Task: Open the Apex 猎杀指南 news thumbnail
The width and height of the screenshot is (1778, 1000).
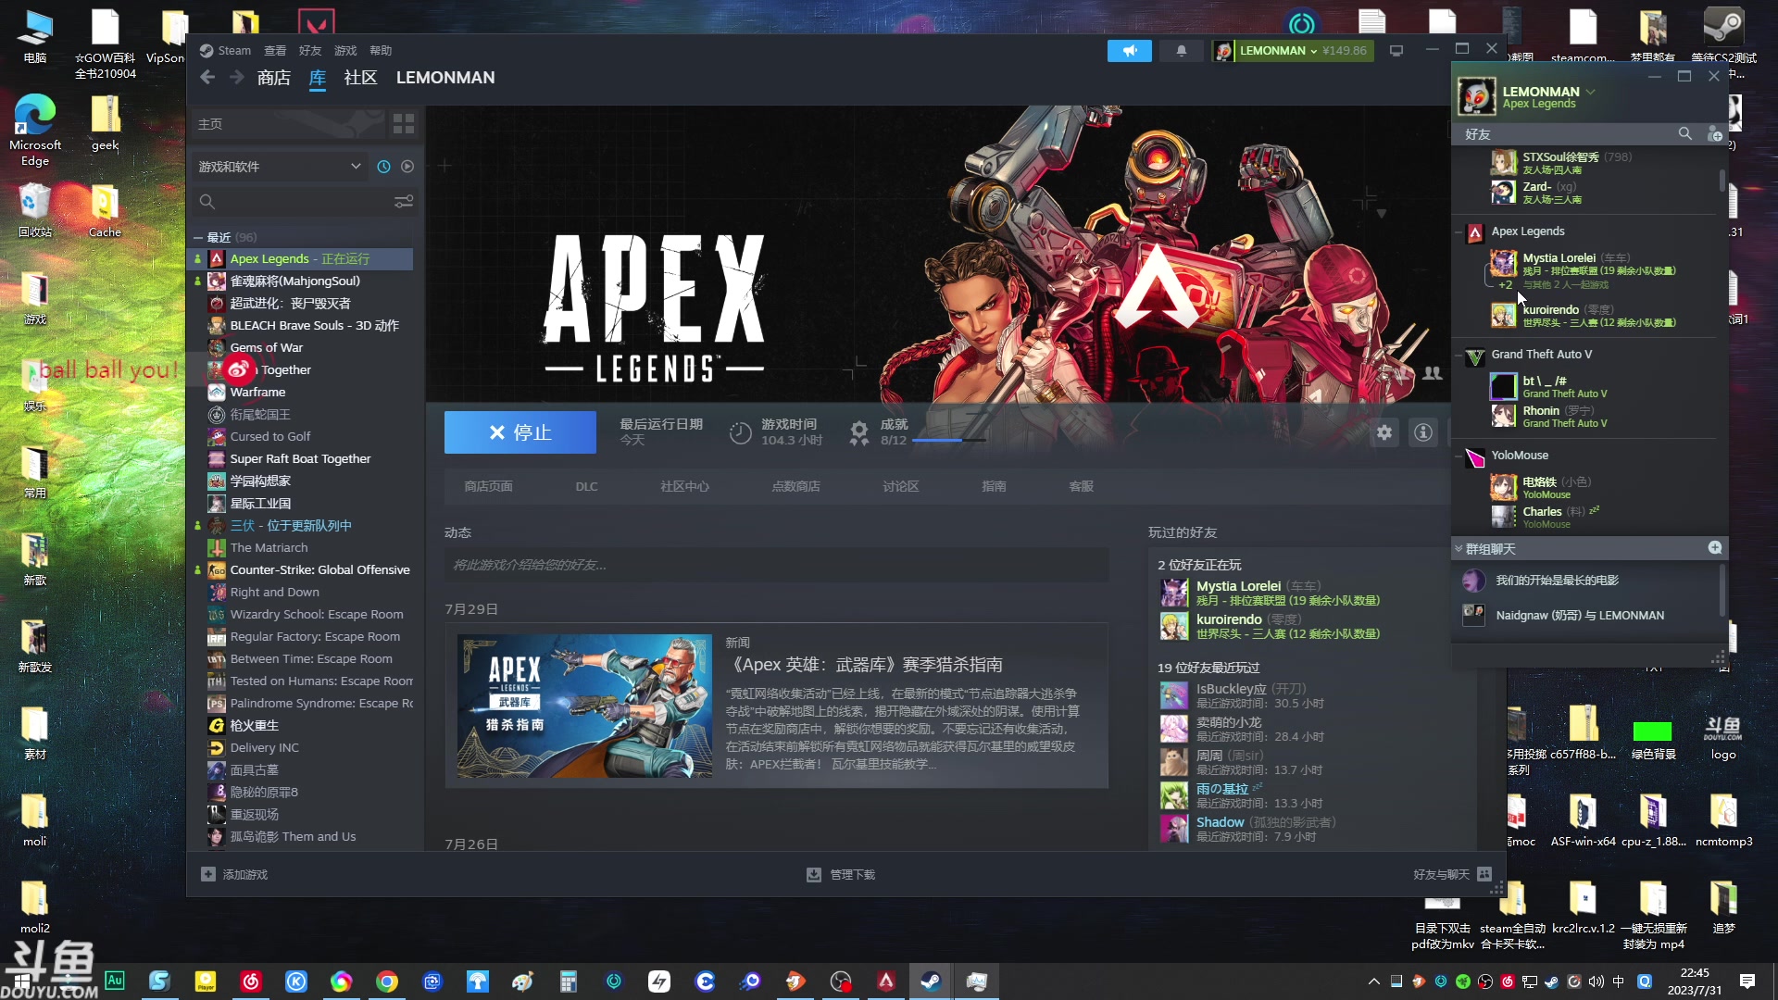Action: point(585,706)
